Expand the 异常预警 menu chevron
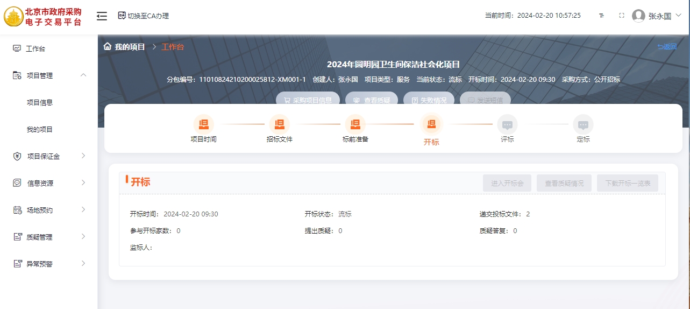This screenshot has height=309, width=690. (83, 264)
